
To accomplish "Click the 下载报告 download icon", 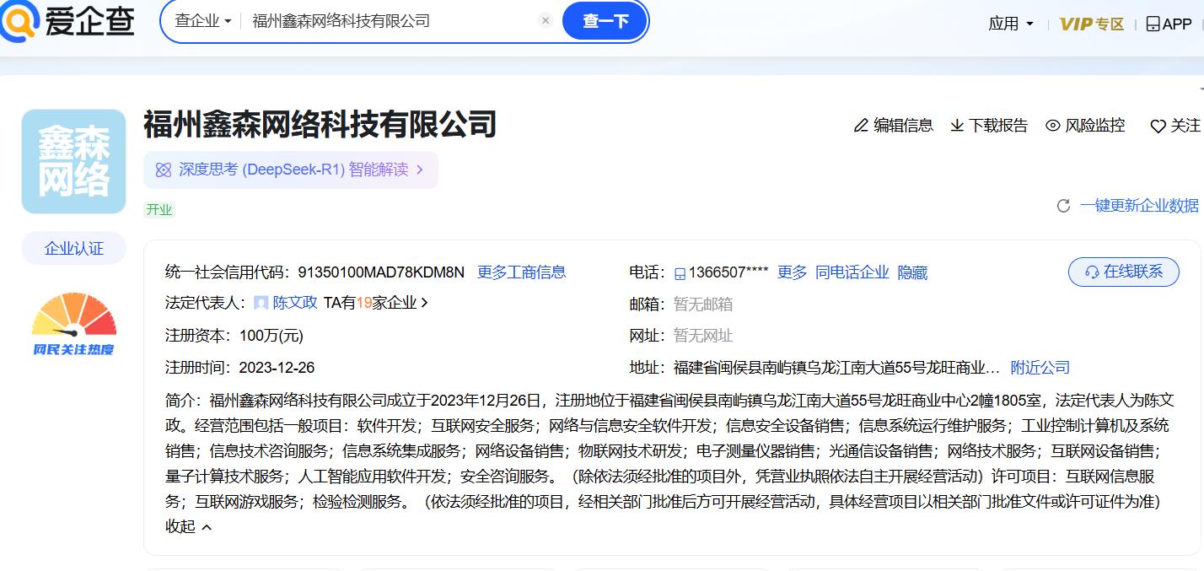I will click(x=957, y=126).
